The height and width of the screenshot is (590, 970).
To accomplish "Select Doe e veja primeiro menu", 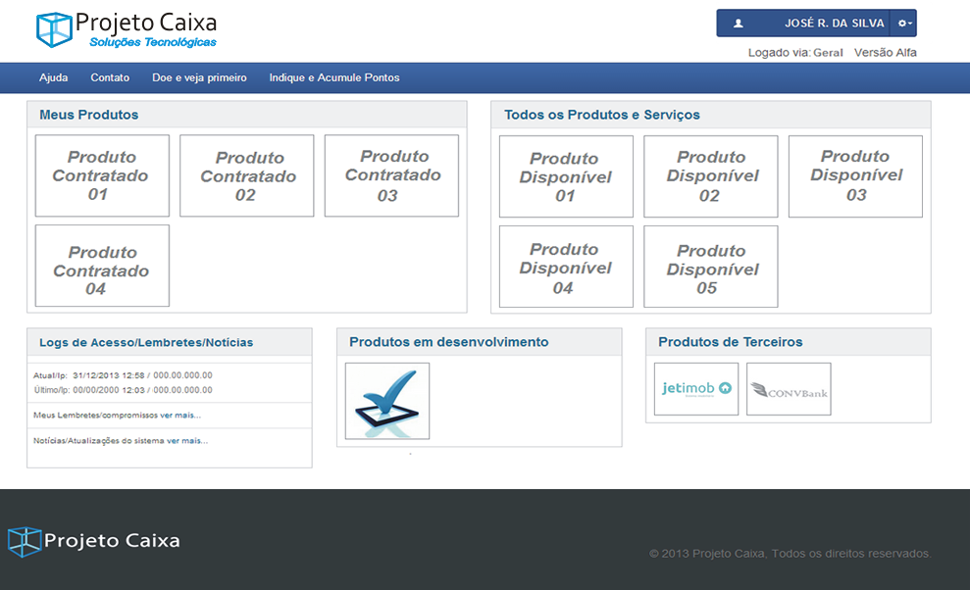I will [199, 78].
